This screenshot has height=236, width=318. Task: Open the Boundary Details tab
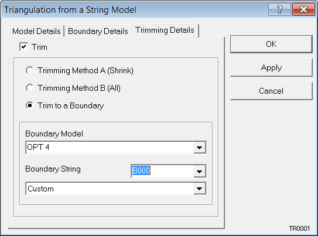(x=98, y=31)
